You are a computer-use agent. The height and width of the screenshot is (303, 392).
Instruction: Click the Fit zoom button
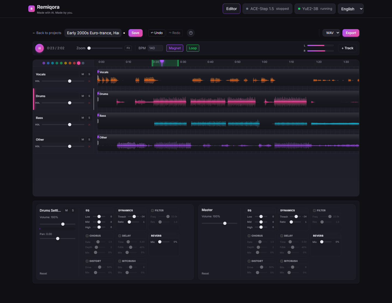tap(128, 48)
